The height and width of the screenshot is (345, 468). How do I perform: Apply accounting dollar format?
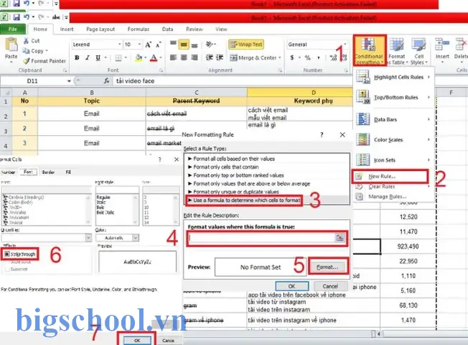coord(292,57)
